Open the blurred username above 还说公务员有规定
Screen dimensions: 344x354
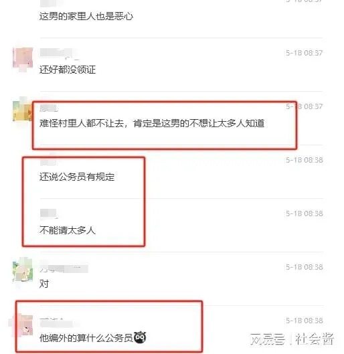(48, 162)
